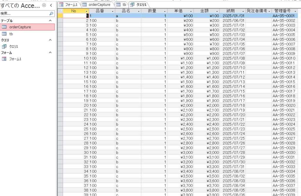Open the 品番 column filter dropdown arrow

[x=113, y=11]
